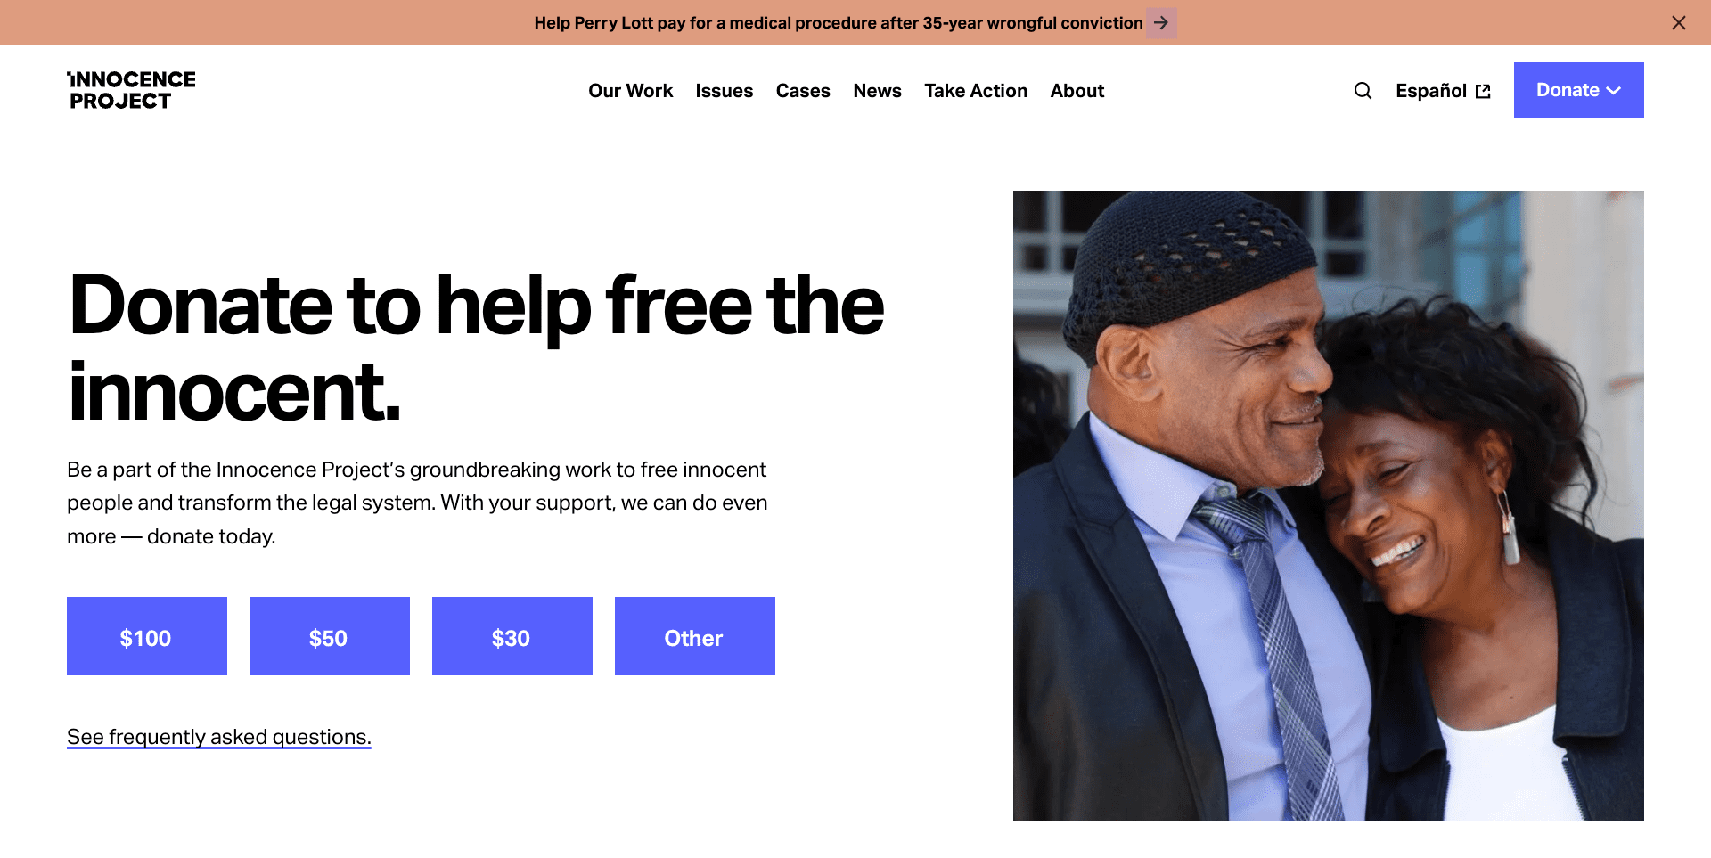The image size is (1711, 858).
Task: Select the Other donation amount
Action: (x=695, y=636)
